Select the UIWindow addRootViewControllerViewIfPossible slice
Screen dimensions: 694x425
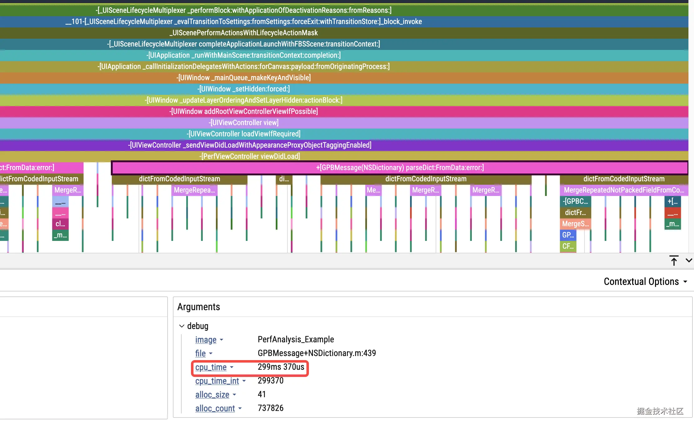(x=243, y=111)
